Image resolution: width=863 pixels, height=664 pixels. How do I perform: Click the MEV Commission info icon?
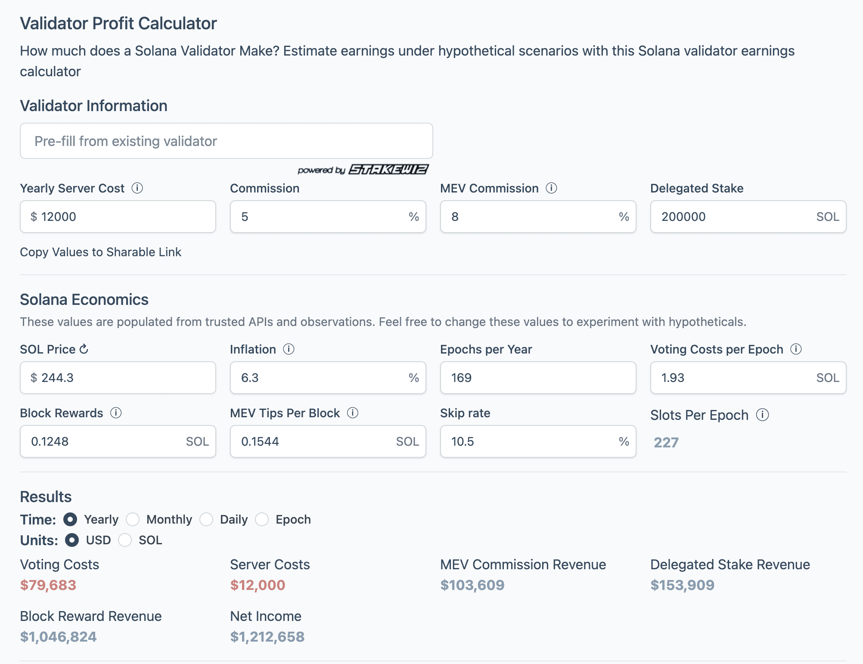[x=551, y=188]
